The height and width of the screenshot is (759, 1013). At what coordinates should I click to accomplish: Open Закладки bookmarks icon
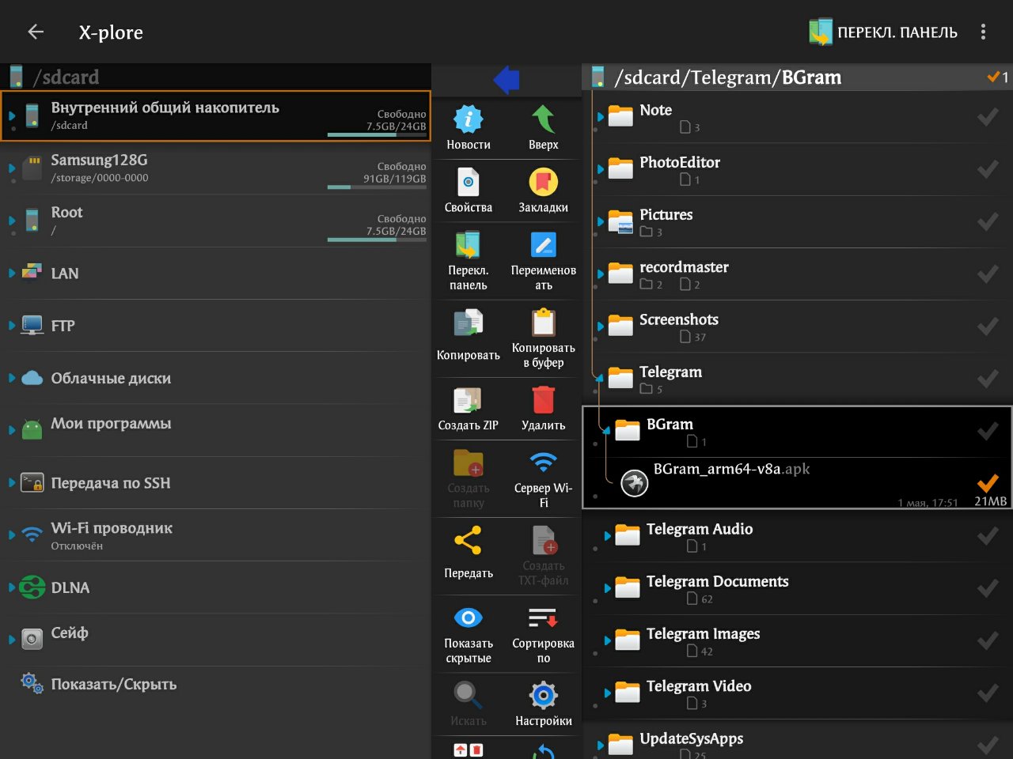click(x=544, y=182)
